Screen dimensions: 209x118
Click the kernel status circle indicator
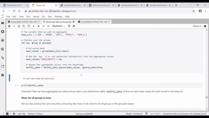[x=205, y=26]
